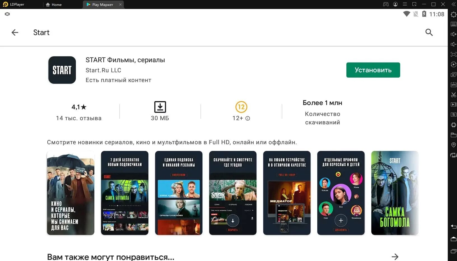Click the small notification icon under LDPlayer logo
This screenshot has width=457, height=261.
[x=7, y=14]
